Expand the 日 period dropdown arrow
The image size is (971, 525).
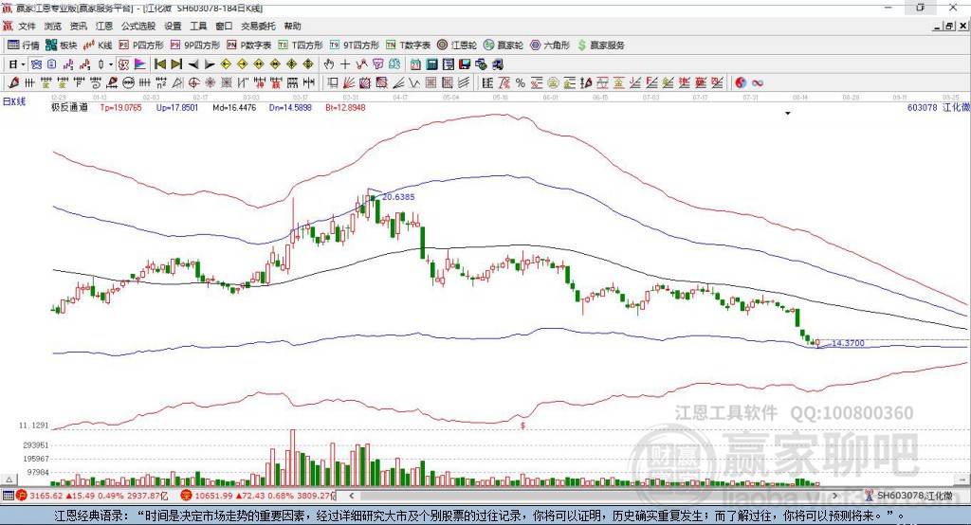pos(23,63)
